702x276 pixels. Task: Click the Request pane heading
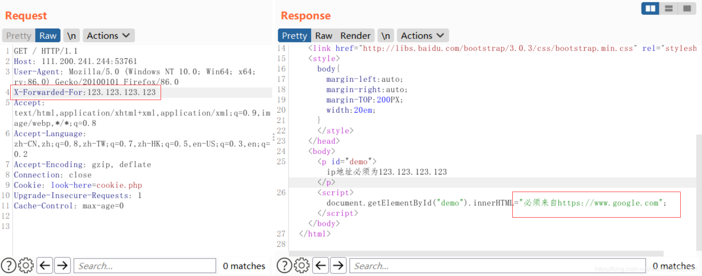(x=26, y=16)
